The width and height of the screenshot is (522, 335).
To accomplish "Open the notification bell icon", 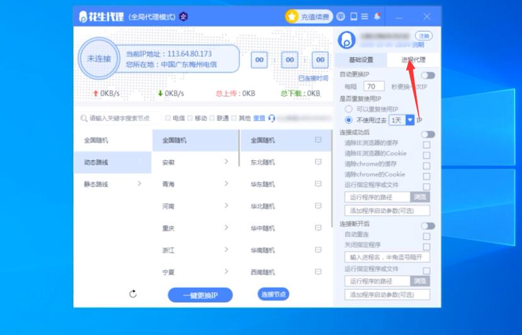I will (377, 16).
